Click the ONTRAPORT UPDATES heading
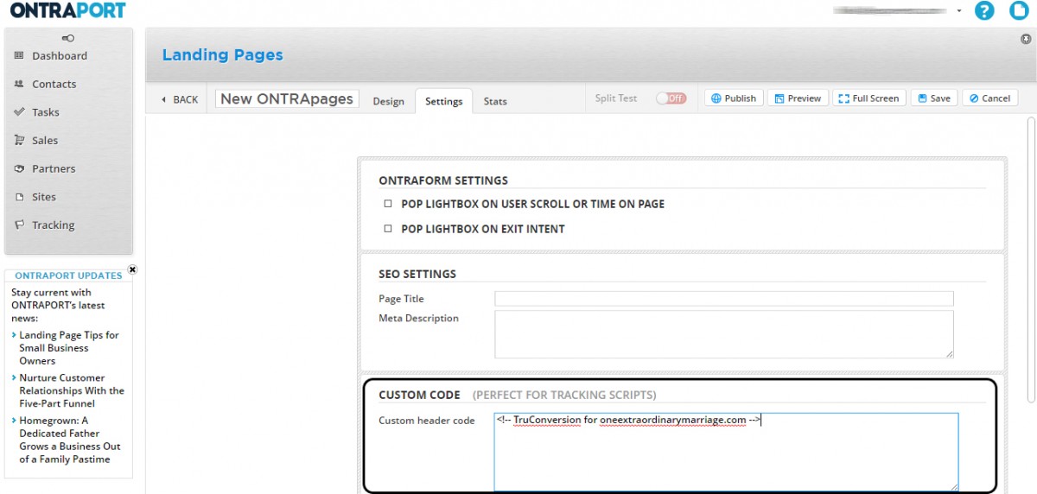 click(x=68, y=275)
